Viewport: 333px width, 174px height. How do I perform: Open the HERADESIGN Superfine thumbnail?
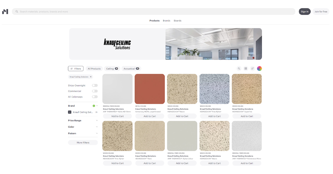(247, 89)
